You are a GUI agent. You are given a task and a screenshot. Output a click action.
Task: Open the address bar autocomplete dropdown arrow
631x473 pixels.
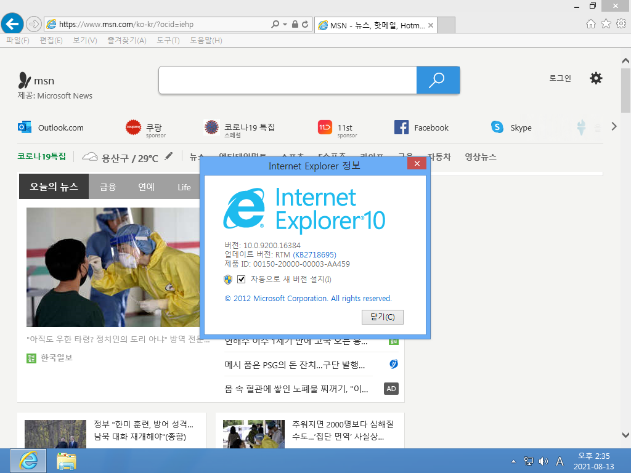[285, 24]
